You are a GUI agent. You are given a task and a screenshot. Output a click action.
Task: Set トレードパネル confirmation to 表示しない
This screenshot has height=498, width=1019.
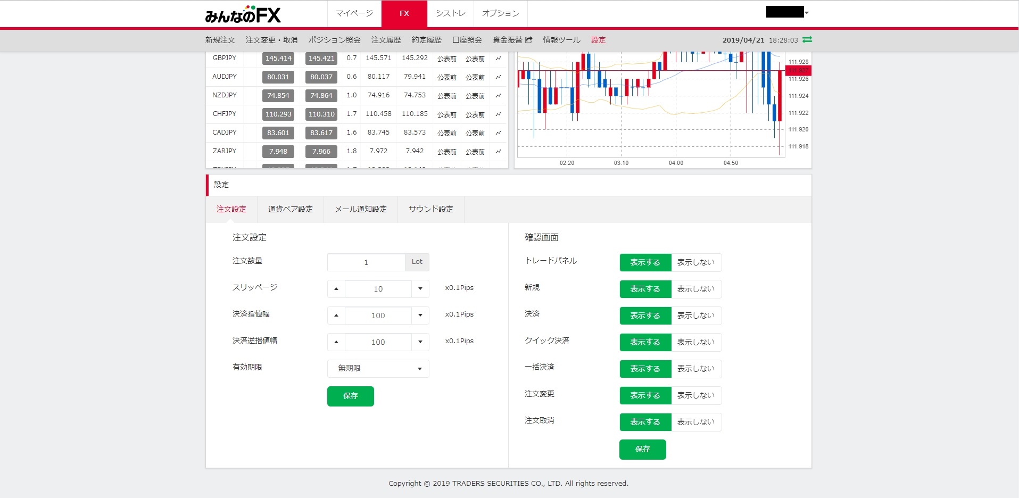pos(695,262)
